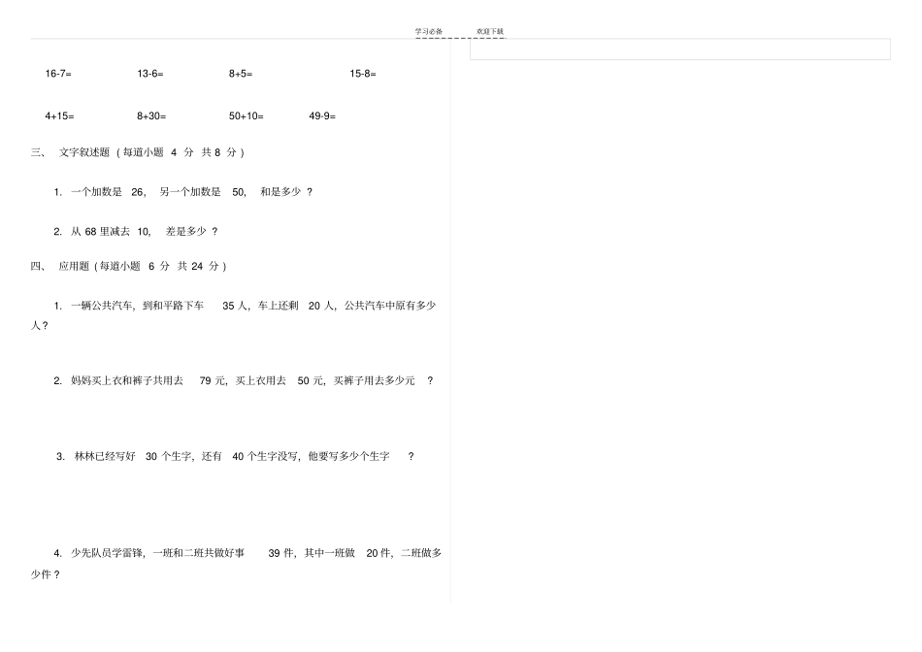Click question 从 68 里减去 10
922x652 pixels.
coord(136,231)
